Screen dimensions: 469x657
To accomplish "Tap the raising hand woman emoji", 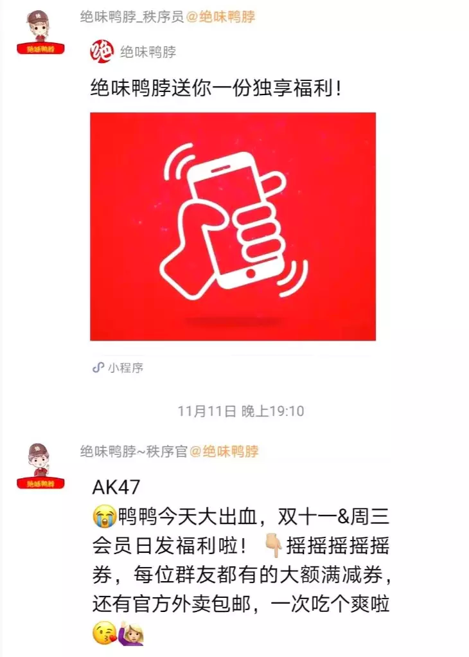I will tap(132, 633).
